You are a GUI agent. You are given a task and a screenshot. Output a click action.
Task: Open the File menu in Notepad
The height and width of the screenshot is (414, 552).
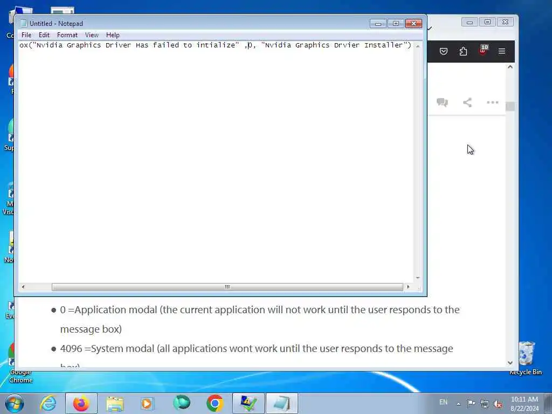[26, 35]
